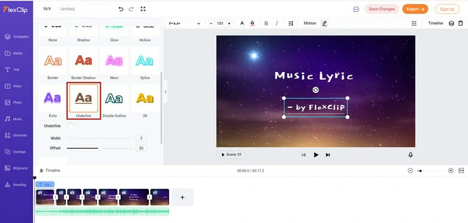
Task: Select scene 05 thumbnail in timeline
Action: pyautogui.click(x=108, y=197)
